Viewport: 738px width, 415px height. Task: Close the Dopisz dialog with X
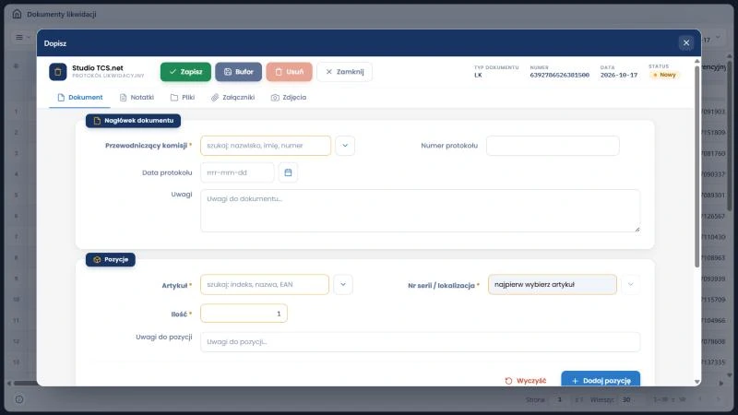click(686, 42)
